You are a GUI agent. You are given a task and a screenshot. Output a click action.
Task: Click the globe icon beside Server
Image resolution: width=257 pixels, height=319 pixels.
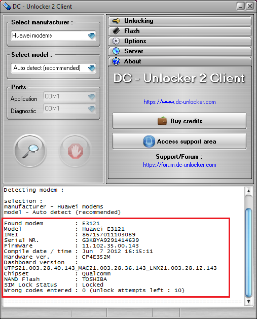(116, 51)
